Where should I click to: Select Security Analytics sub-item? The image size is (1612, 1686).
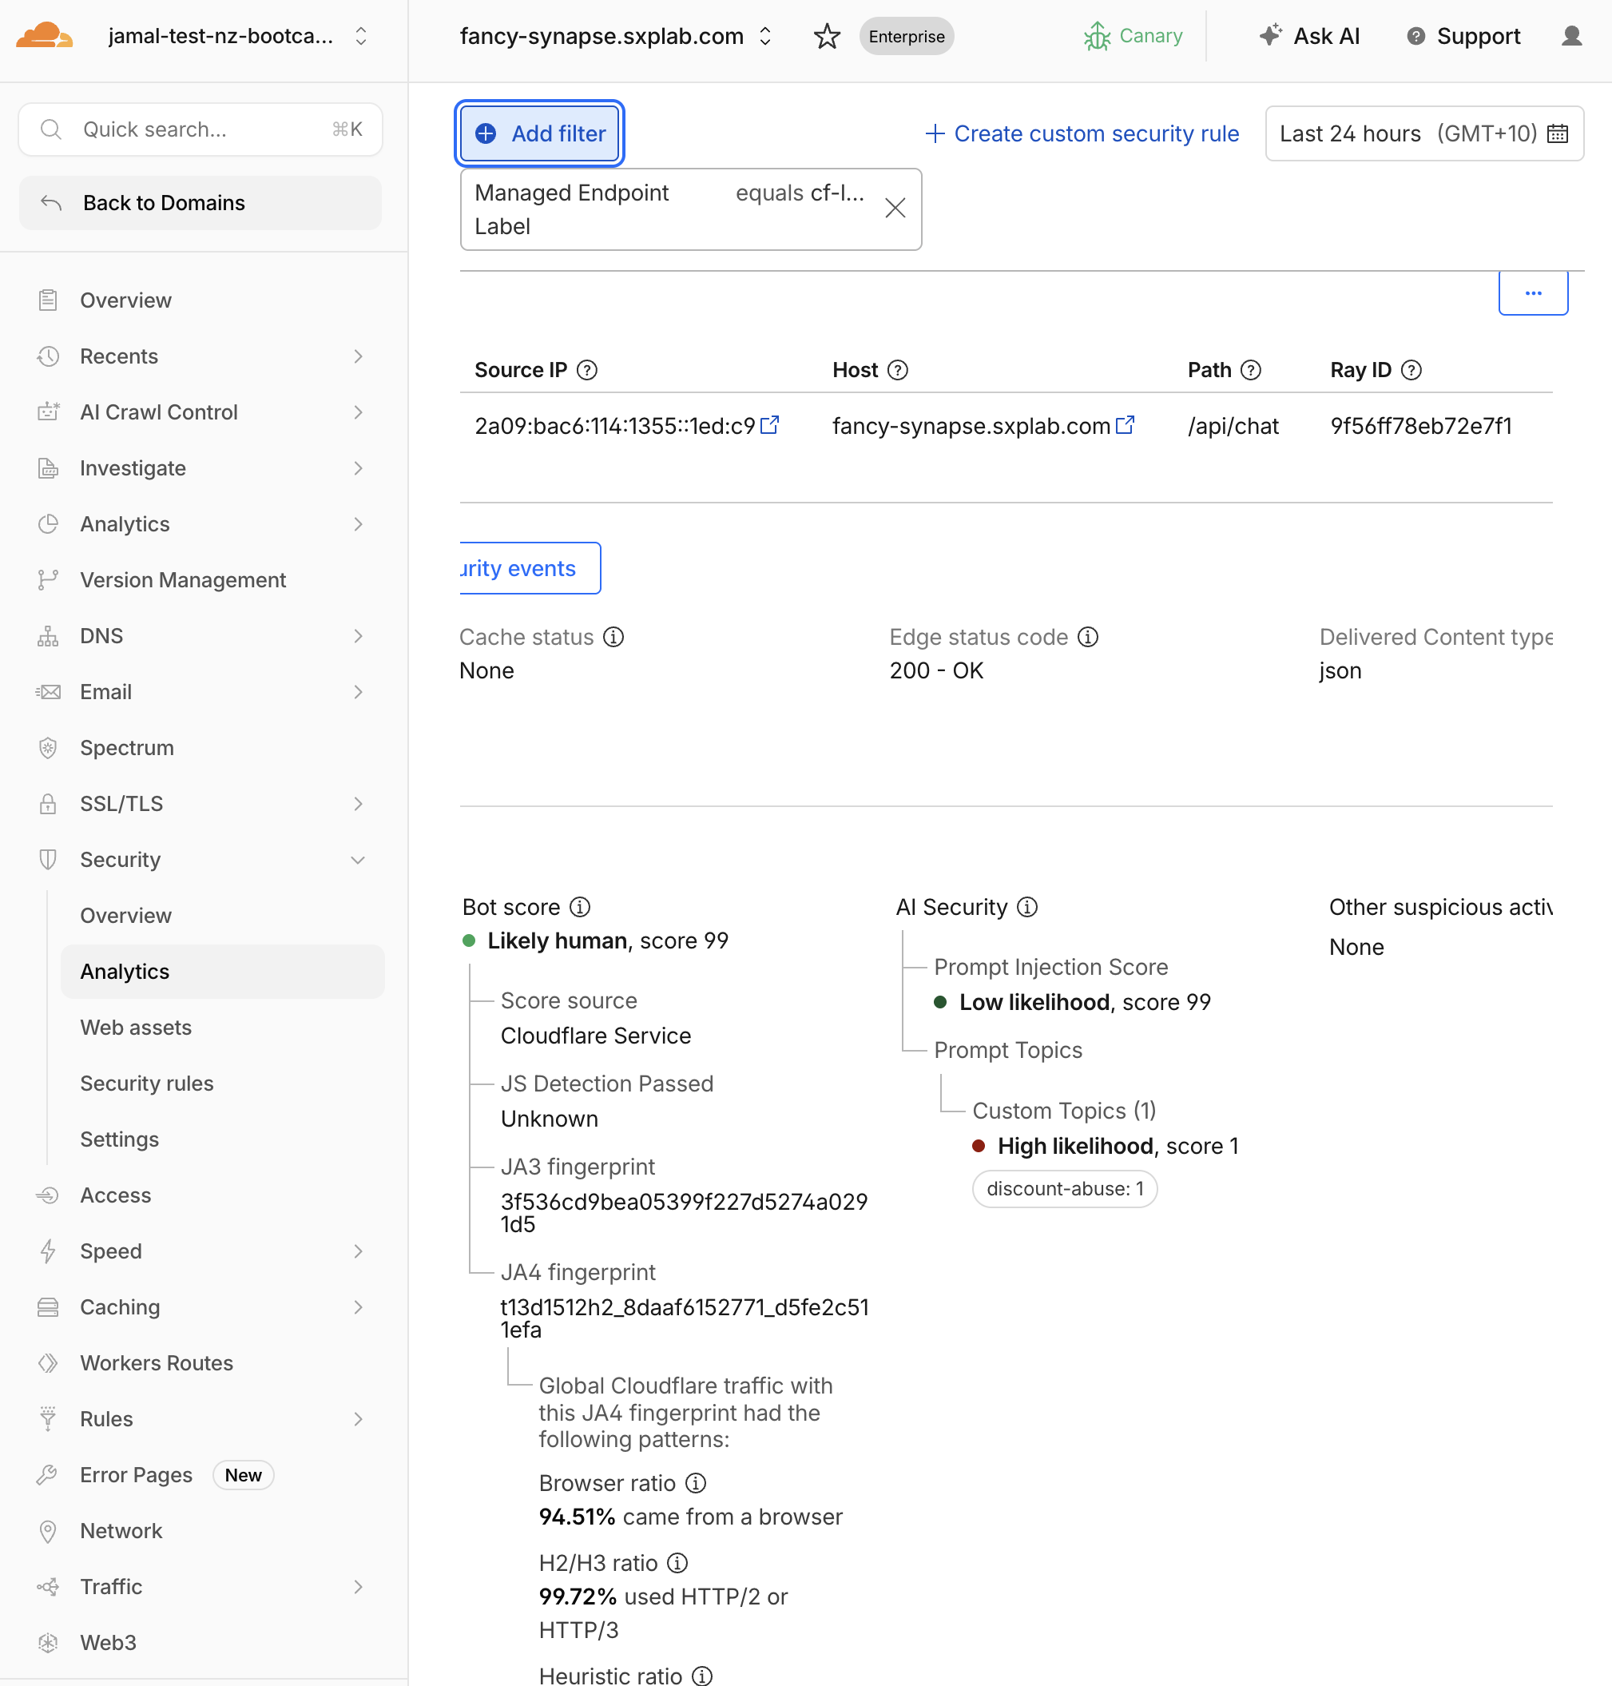pos(223,971)
